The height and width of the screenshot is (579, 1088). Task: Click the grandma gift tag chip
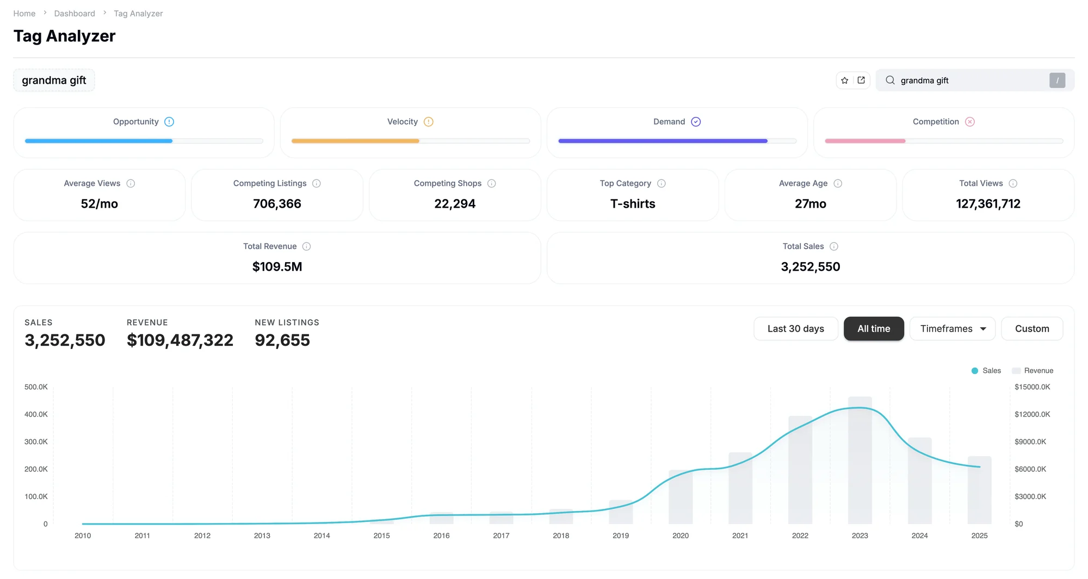[x=54, y=80]
